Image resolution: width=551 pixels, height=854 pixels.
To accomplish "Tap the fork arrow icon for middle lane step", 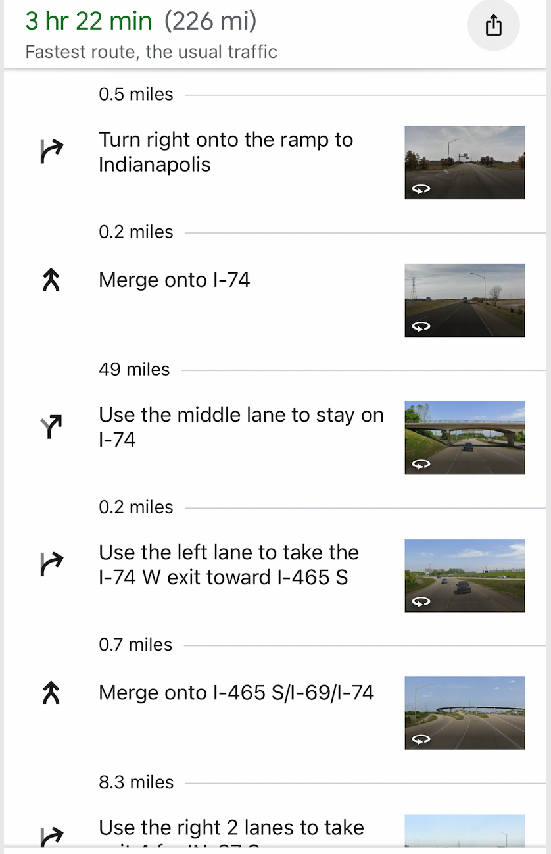I will [51, 427].
